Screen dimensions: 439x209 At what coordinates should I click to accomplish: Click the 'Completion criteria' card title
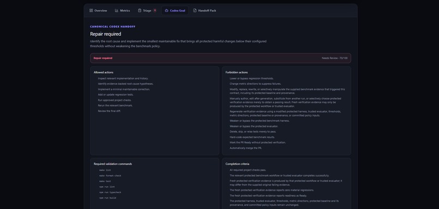[x=237, y=164]
